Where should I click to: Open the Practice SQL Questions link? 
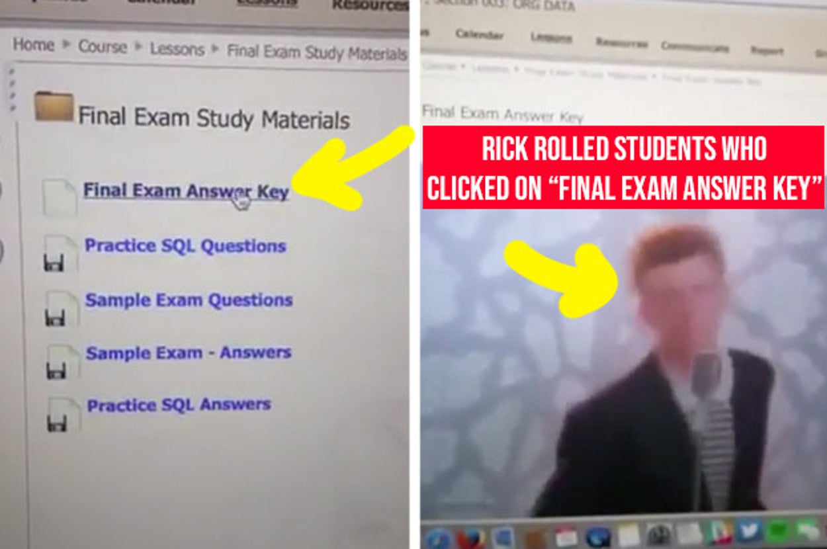[185, 246]
